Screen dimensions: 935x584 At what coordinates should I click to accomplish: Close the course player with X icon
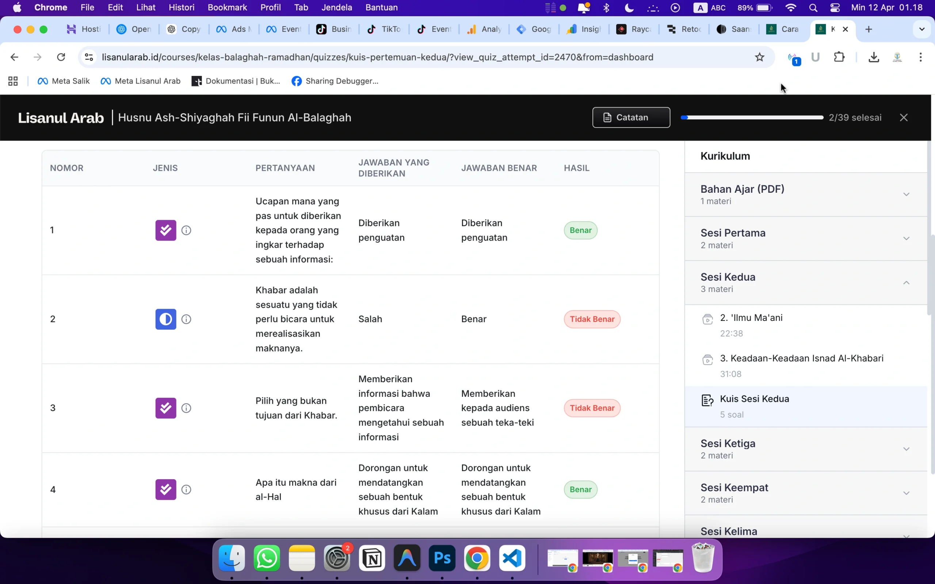[x=903, y=118]
